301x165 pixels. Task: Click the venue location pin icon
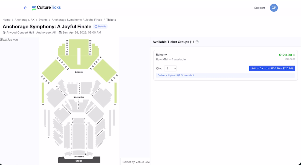tap(4, 33)
